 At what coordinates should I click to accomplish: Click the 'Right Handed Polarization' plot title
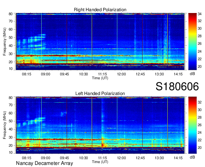click(100, 10)
